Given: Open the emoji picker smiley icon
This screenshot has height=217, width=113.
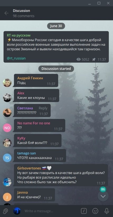Looking at the screenshot, I should tap(95, 211).
